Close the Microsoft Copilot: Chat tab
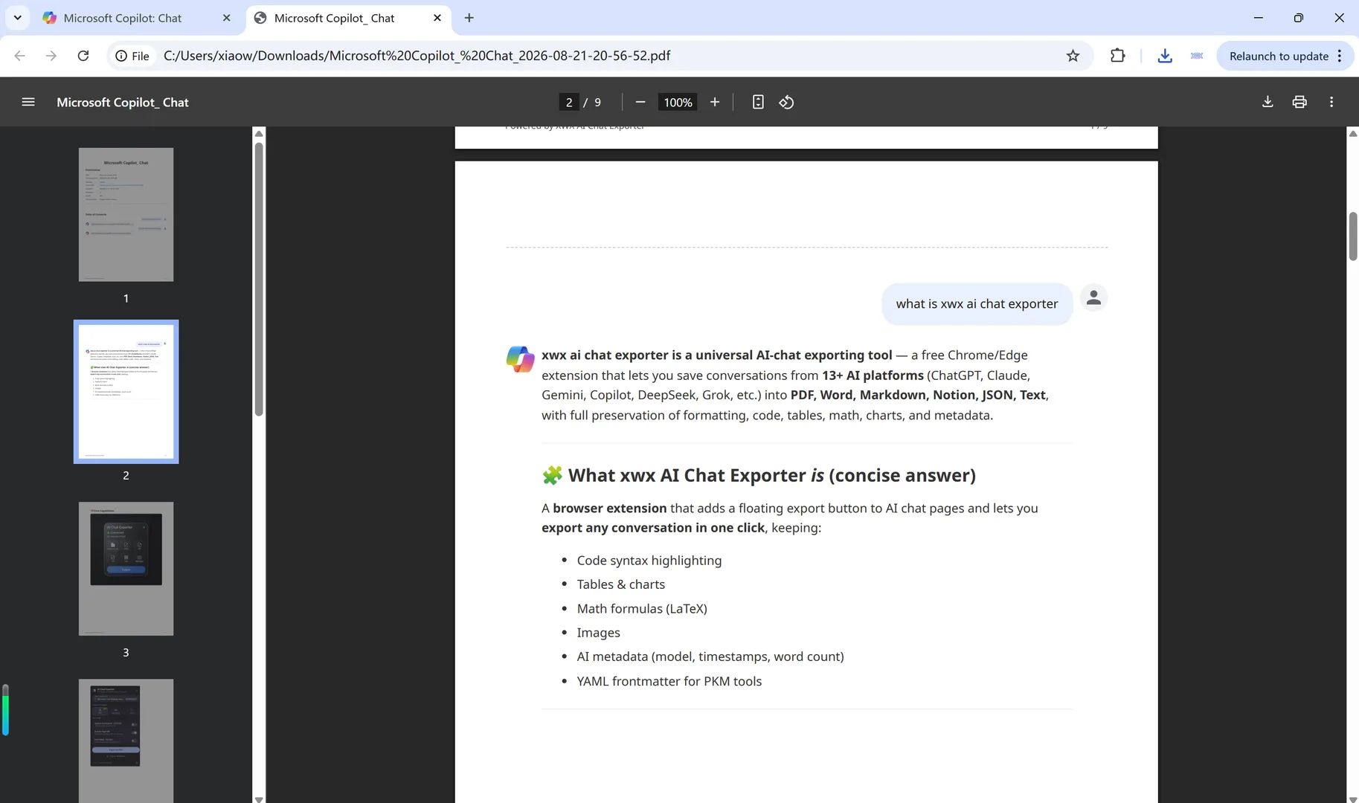 point(227,18)
